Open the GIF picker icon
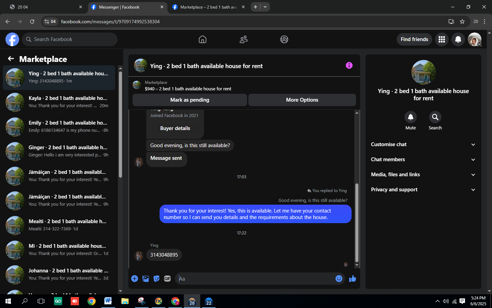This screenshot has height=308, width=492. (167, 279)
